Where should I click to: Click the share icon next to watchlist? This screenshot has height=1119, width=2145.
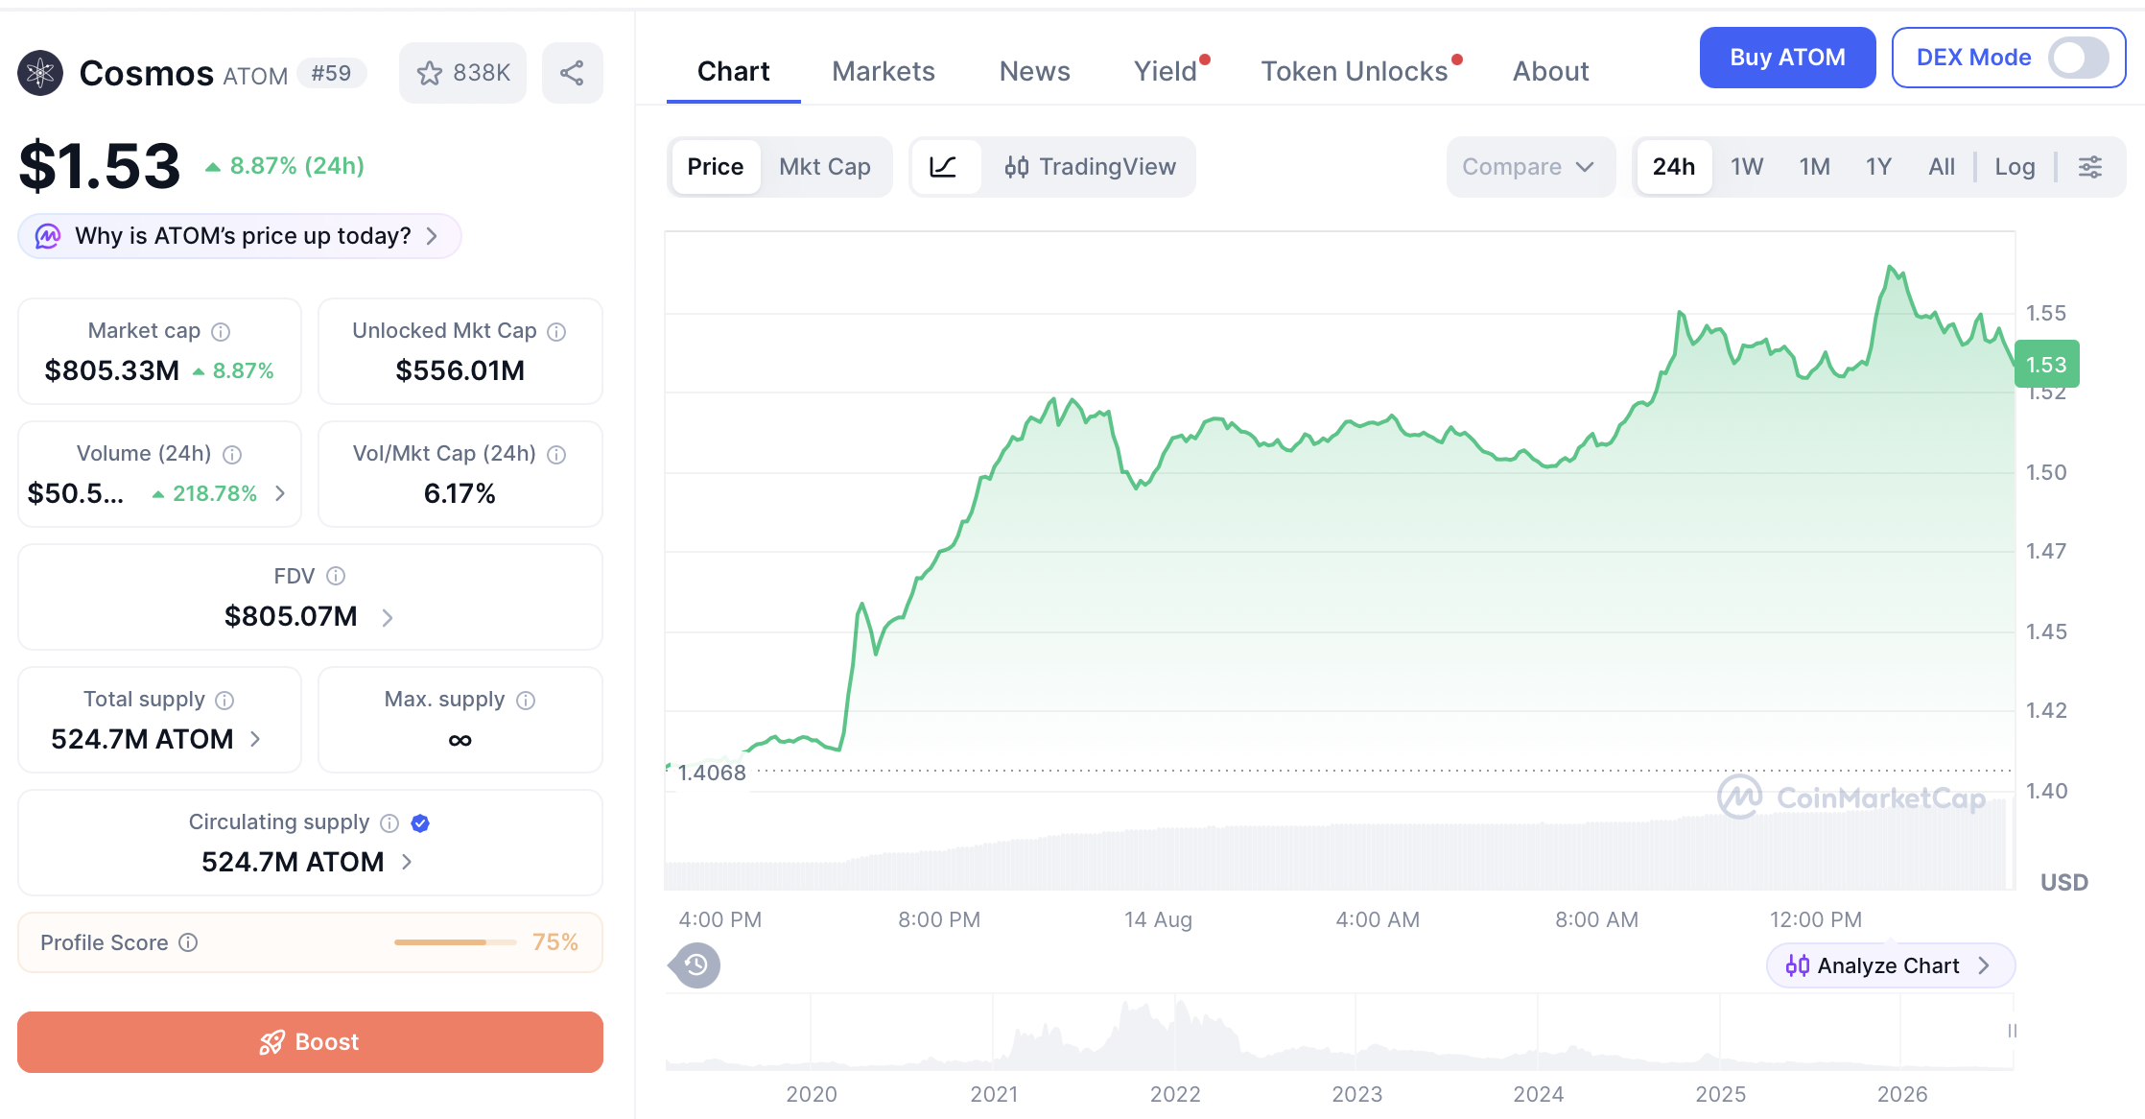tap(572, 73)
